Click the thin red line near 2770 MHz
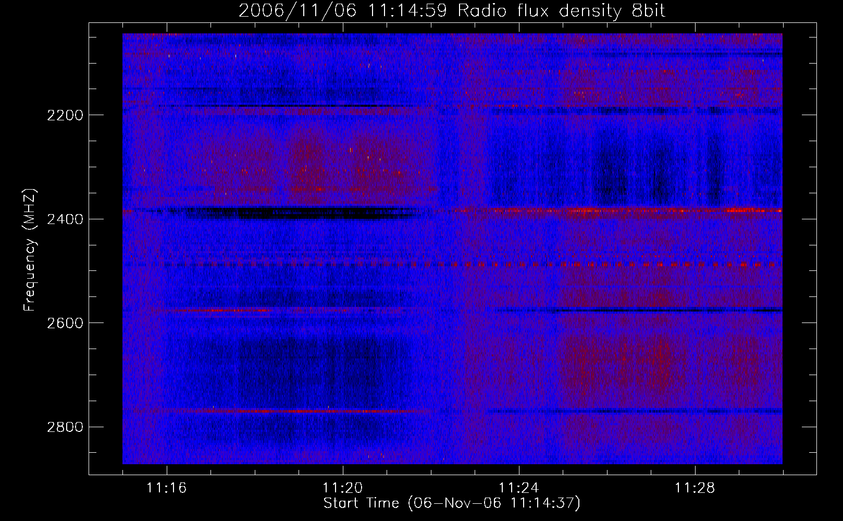The height and width of the screenshot is (521, 843). (x=281, y=411)
